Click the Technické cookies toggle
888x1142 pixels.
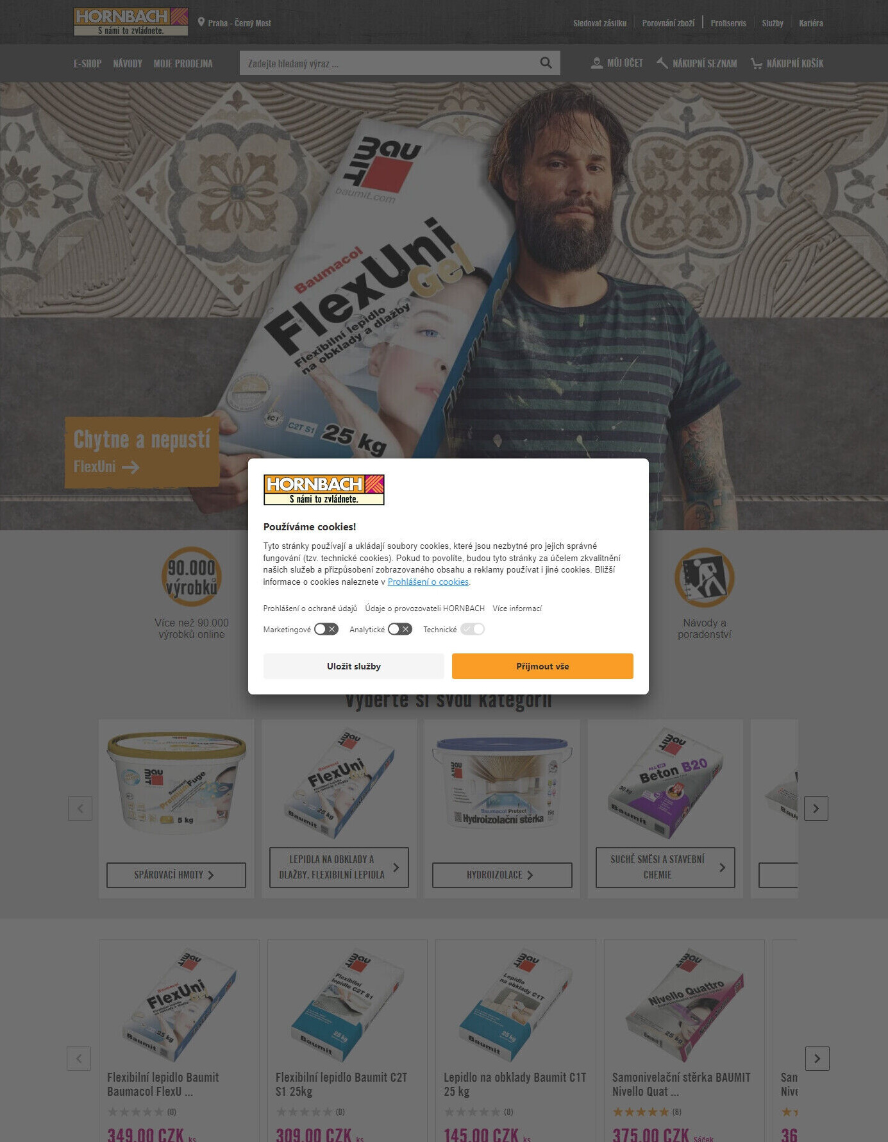point(473,629)
